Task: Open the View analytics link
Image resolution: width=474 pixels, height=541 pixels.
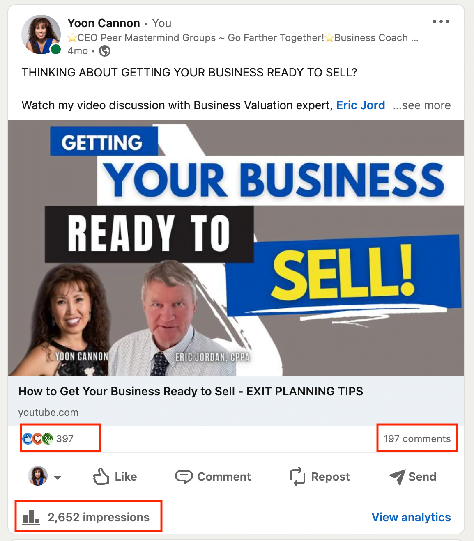Action: point(411,517)
